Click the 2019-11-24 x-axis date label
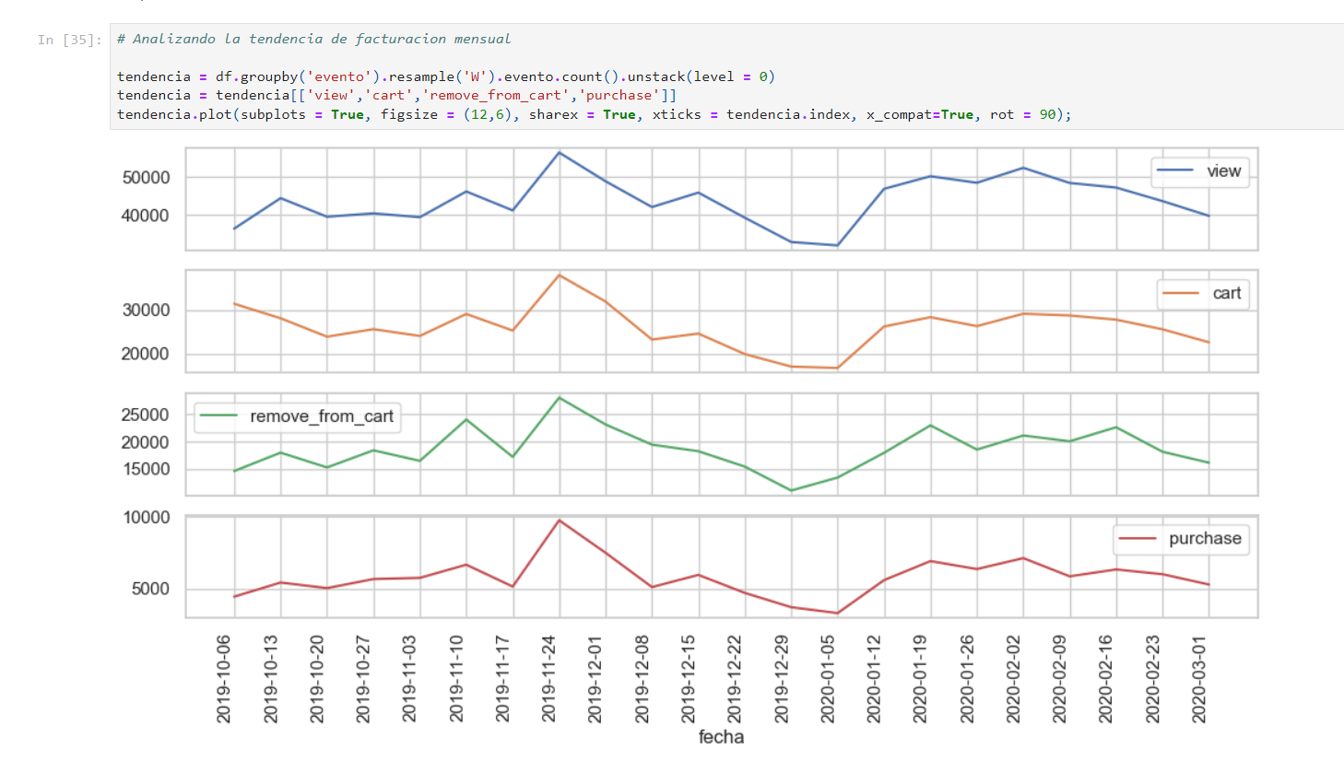The width and height of the screenshot is (1344, 761). point(549,679)
